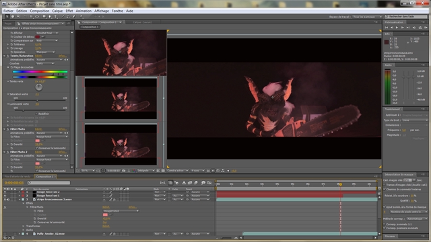This screenshot has width=431, height=242.
Task: Select the Puppet Pin tool
Action: pyautogui.click(x=81, y=16)
